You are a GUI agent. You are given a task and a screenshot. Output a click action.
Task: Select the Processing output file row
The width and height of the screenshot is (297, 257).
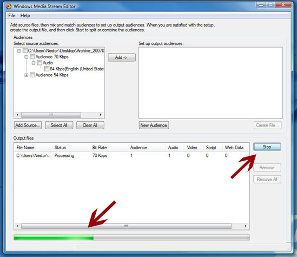pos(131,156)
